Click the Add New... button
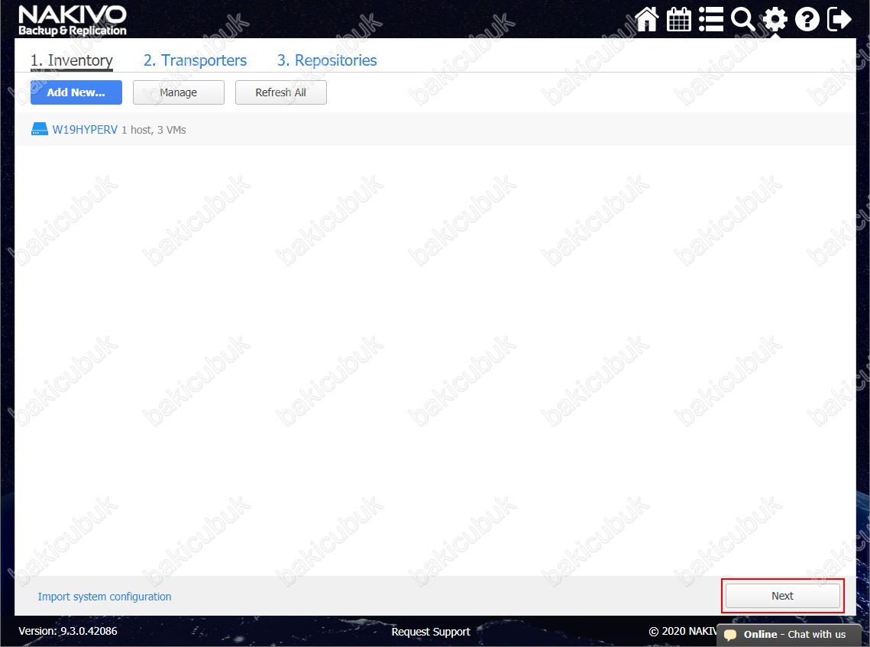The width and height of the screenshot is (870, 647). pos(76,92)
